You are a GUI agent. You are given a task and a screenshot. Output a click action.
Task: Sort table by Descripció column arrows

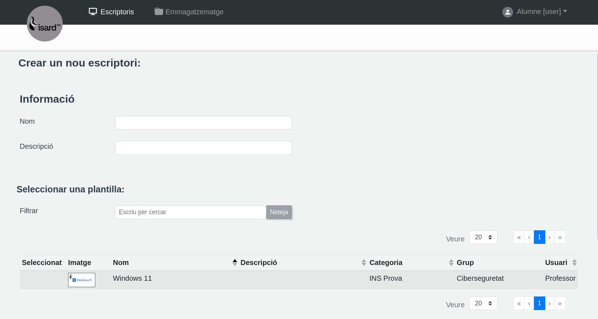(x=364, y=262)
